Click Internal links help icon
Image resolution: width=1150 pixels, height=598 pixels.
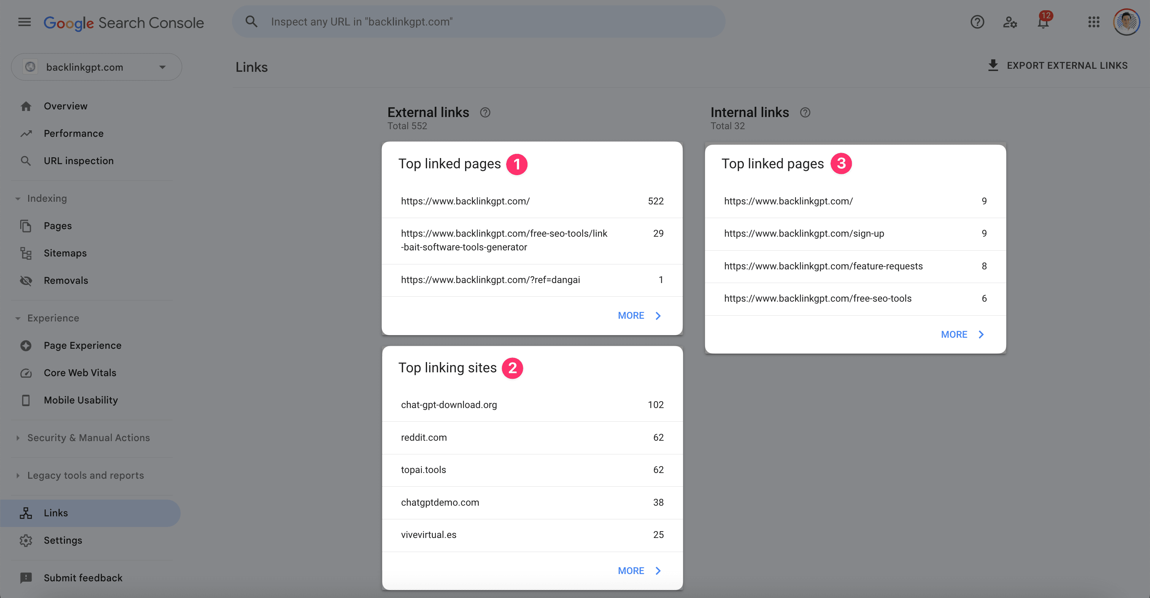805,112
